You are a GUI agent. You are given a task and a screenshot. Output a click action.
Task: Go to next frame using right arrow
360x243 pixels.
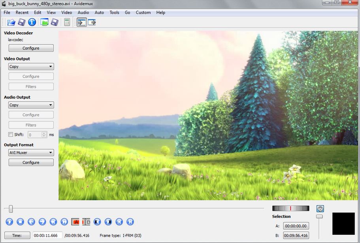[x=42, y=222]
